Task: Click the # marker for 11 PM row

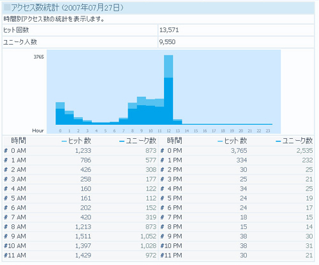Action: [x=162, y=255]
